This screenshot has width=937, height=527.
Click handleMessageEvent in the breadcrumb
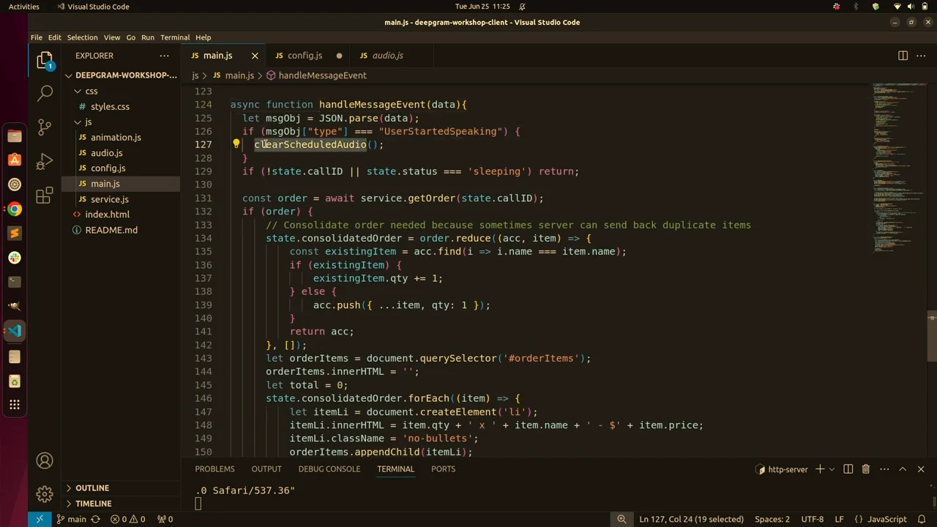pyautogui.click(x=322, y=75)
